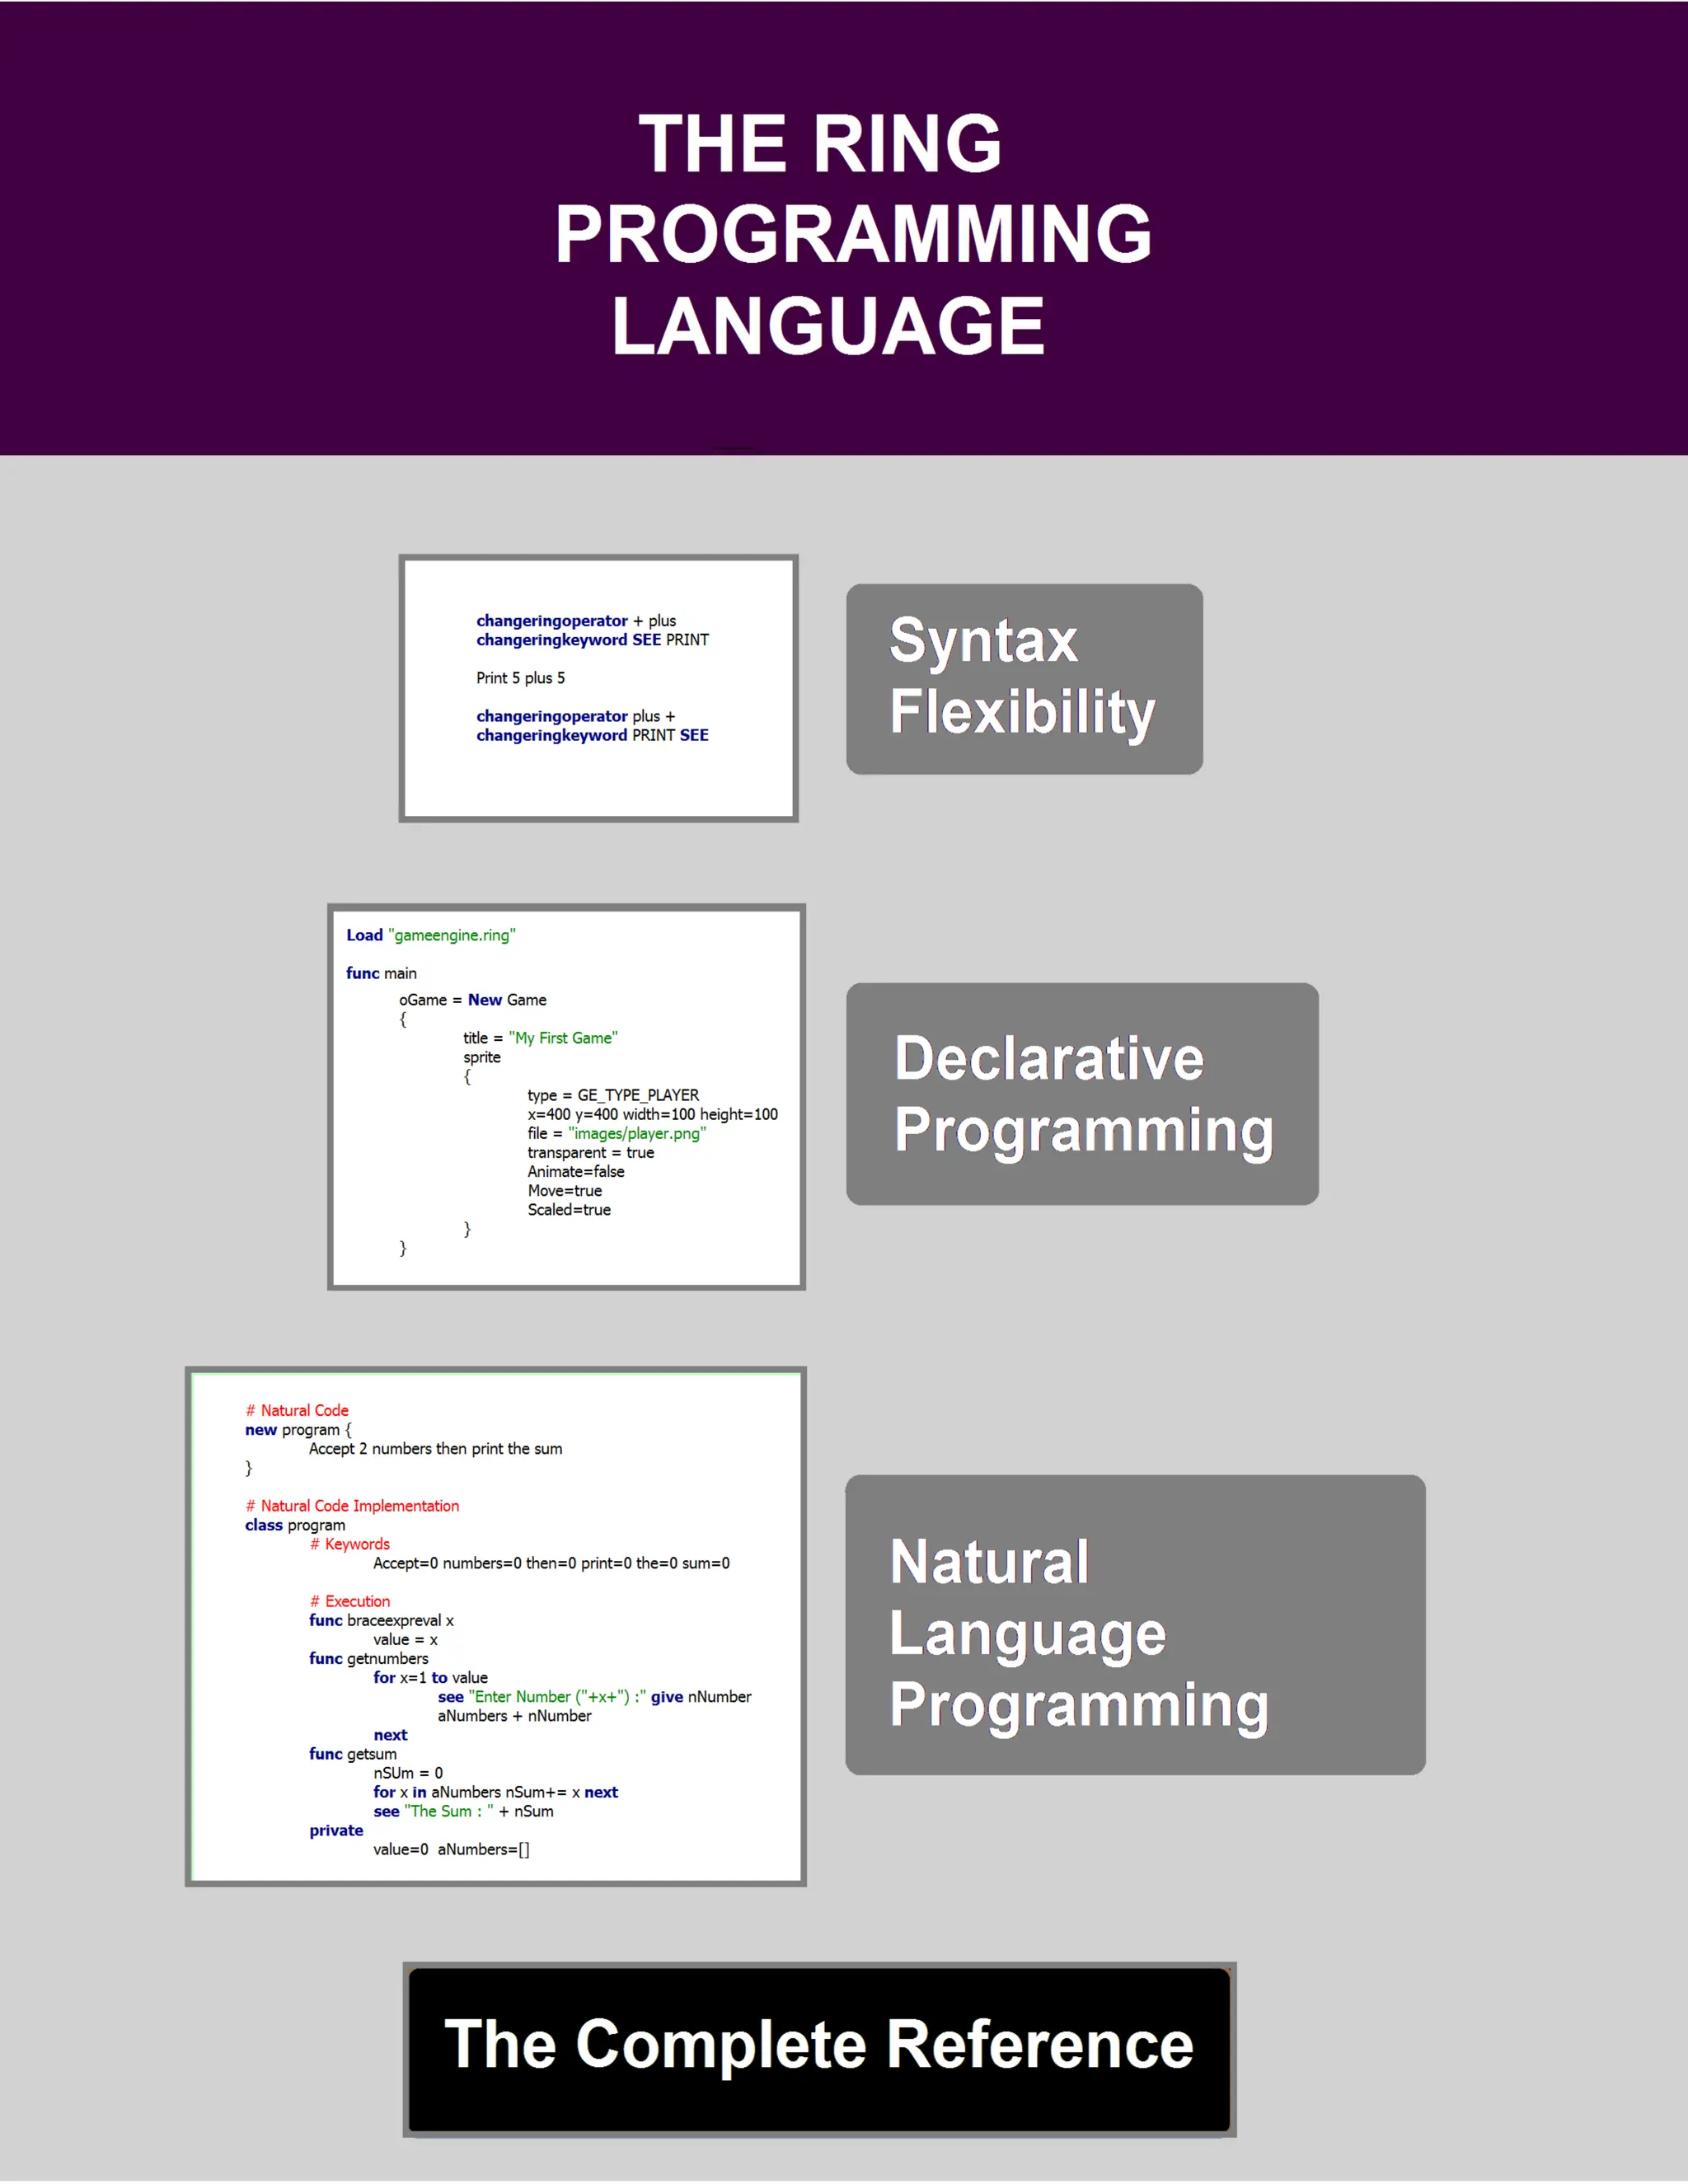Click The Complete Reference banner
Image resolution: width=1688 pixels, height=2184 pixels.
pyautogui.click(x=818, y=2047)
